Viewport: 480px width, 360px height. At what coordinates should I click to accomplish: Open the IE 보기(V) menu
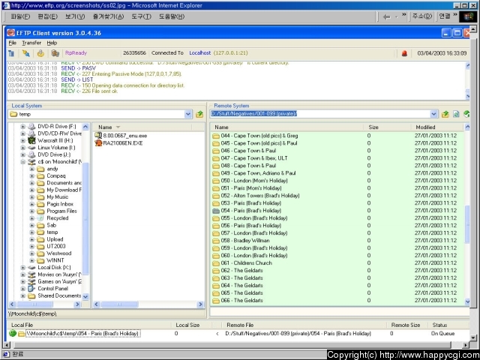(75, 16)
